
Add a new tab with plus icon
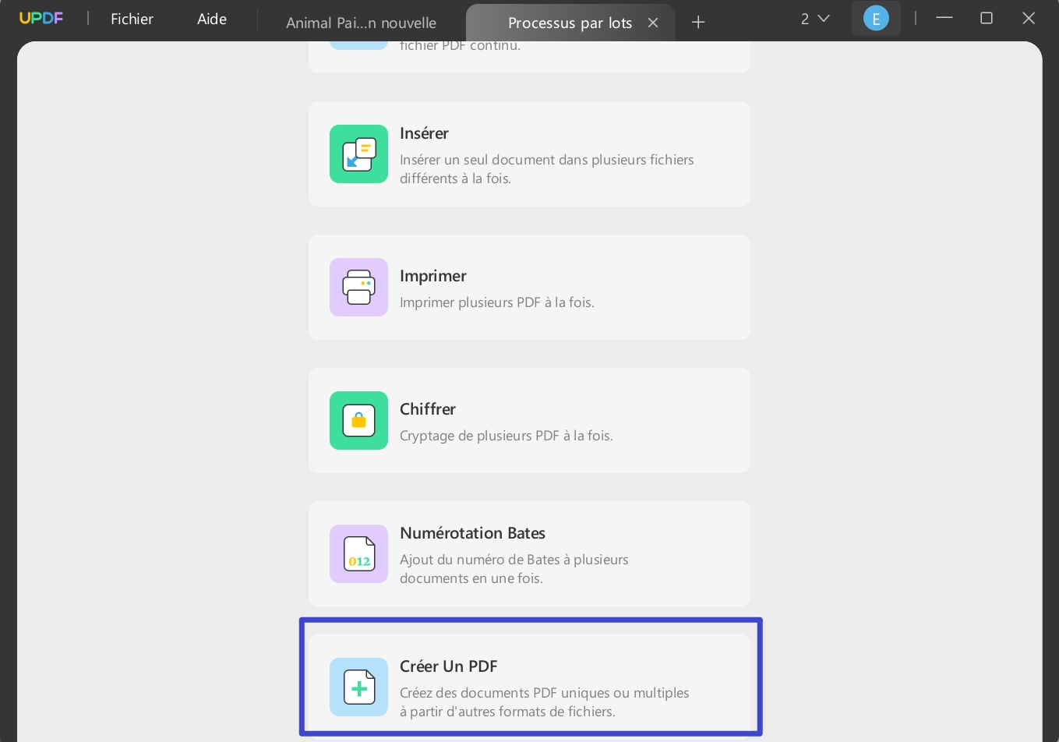click(x=698, y=23)
